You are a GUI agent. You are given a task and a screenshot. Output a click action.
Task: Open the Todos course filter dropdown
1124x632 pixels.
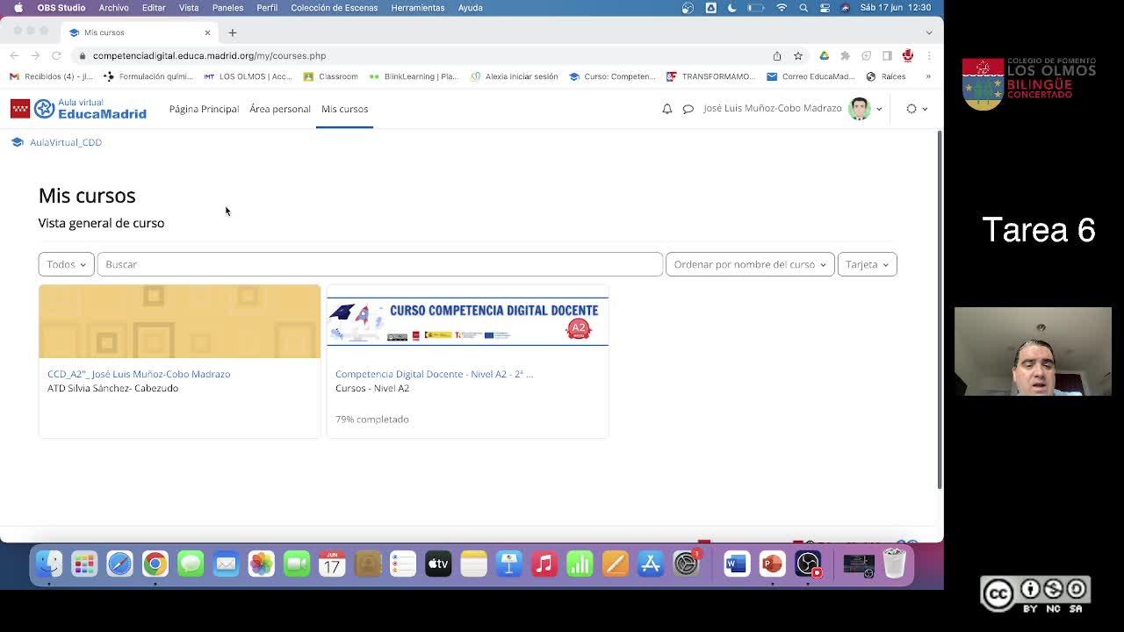(66, 264)
